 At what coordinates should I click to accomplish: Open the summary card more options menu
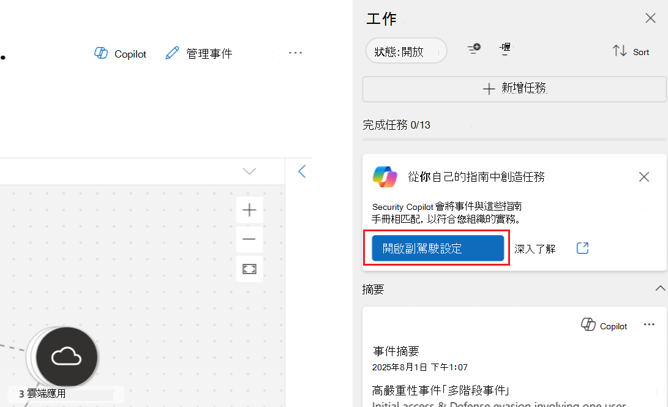pos(648,325)
